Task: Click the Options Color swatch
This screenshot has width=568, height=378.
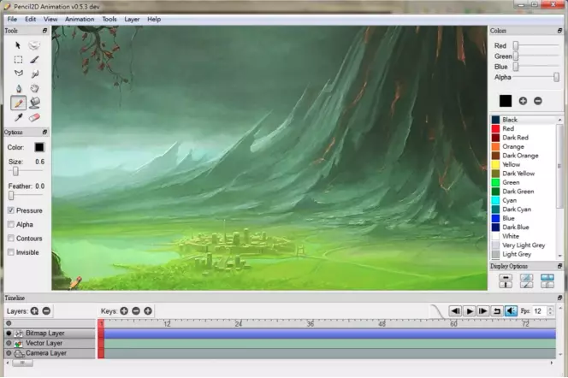Action: (39, 147)
